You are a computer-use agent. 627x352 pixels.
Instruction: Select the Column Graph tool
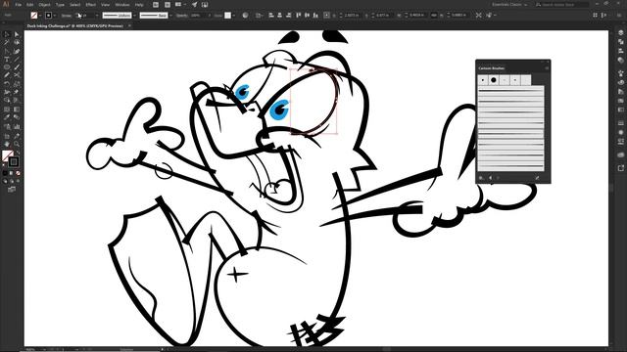click(17, 126)
